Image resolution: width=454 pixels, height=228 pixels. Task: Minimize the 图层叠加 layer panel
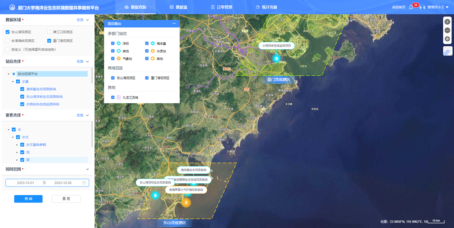pyautogui.click(x=174, y=24)
